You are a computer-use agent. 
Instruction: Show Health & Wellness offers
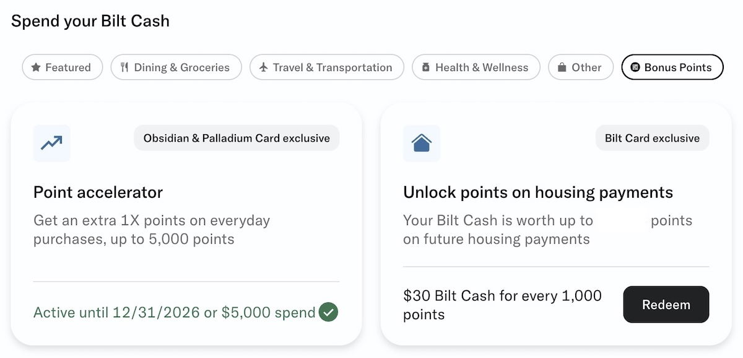[x=476, y=67]
